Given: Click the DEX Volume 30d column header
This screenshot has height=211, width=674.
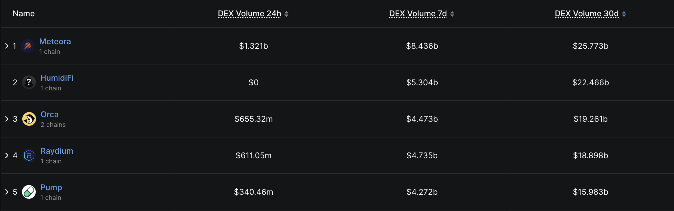Looking at the screenshot, I should pos(587,14).
